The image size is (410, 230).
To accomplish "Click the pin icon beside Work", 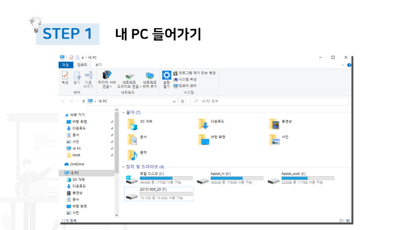I will coord(112,155).
